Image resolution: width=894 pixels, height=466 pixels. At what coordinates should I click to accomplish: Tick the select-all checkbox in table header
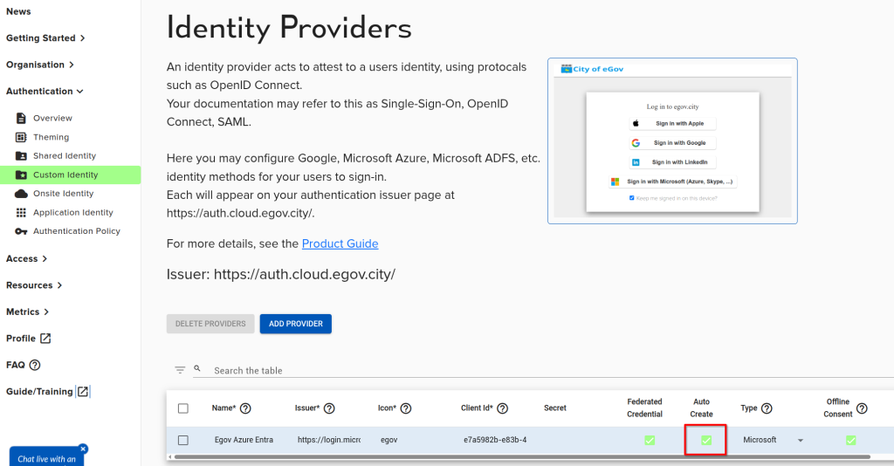click(x=183, y=408)
